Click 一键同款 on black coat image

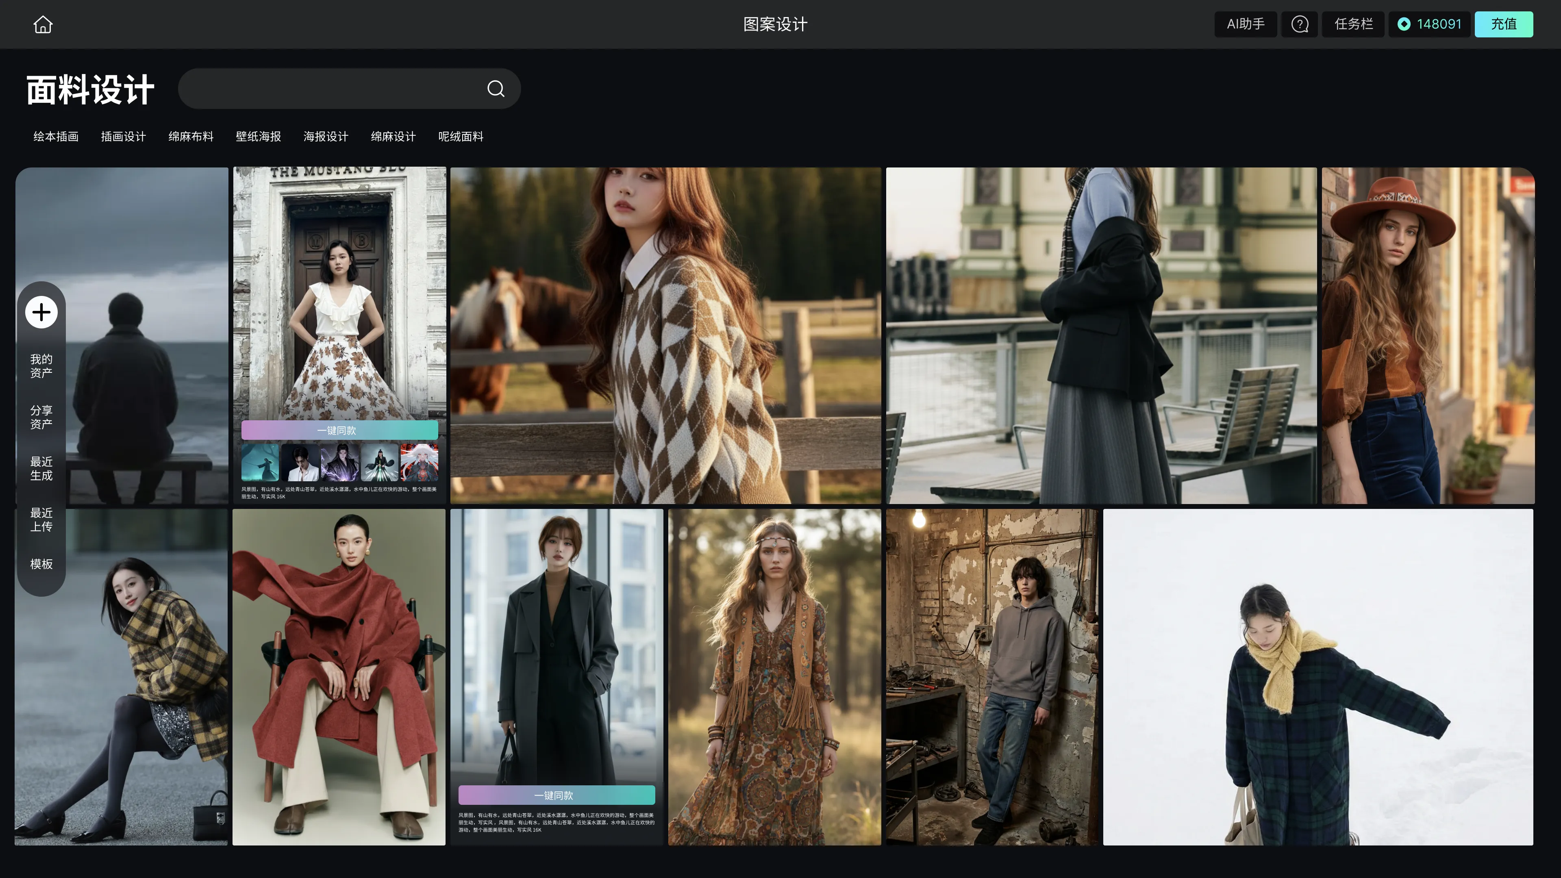[556, 795]
